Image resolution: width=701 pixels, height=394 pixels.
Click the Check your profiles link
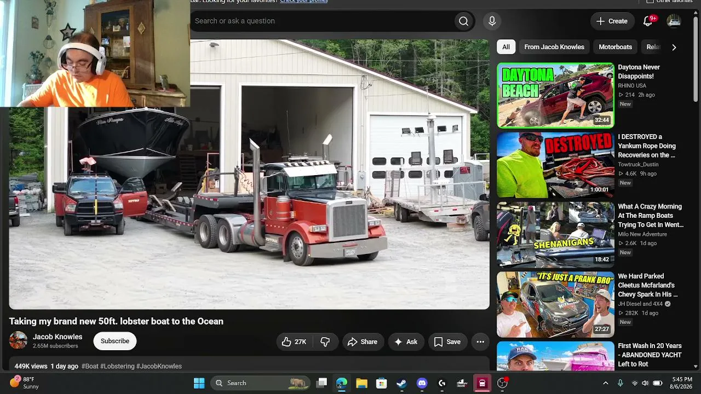point(304,2)
